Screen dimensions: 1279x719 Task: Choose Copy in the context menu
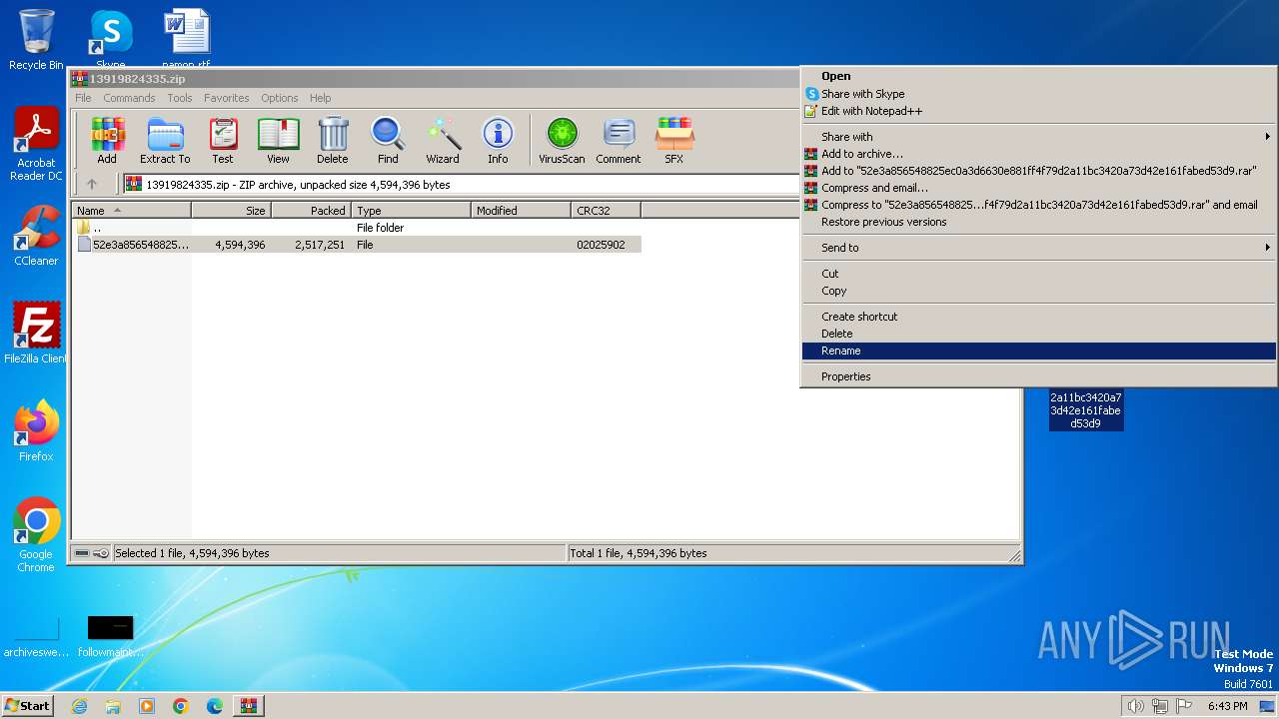tap(1039, 291)
